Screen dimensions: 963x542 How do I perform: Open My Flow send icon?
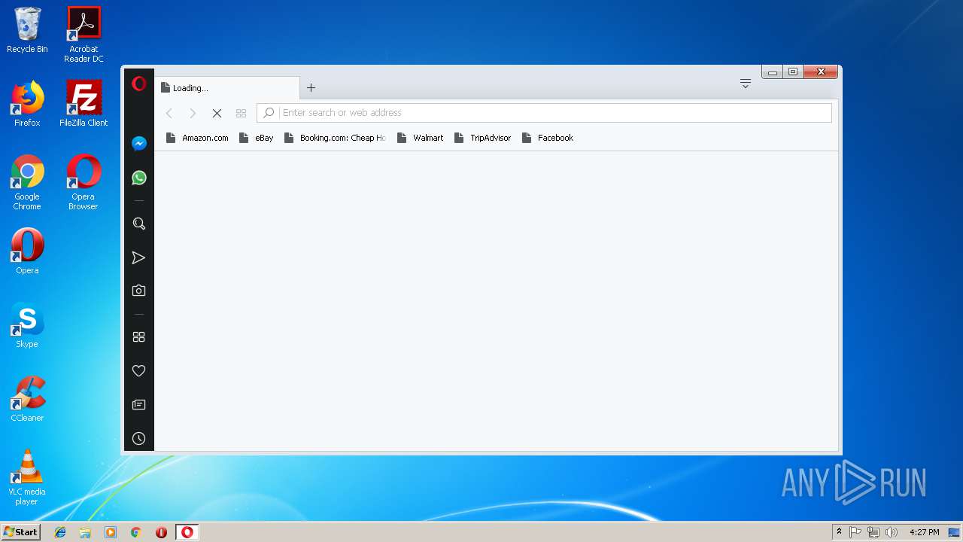point(138,257)
